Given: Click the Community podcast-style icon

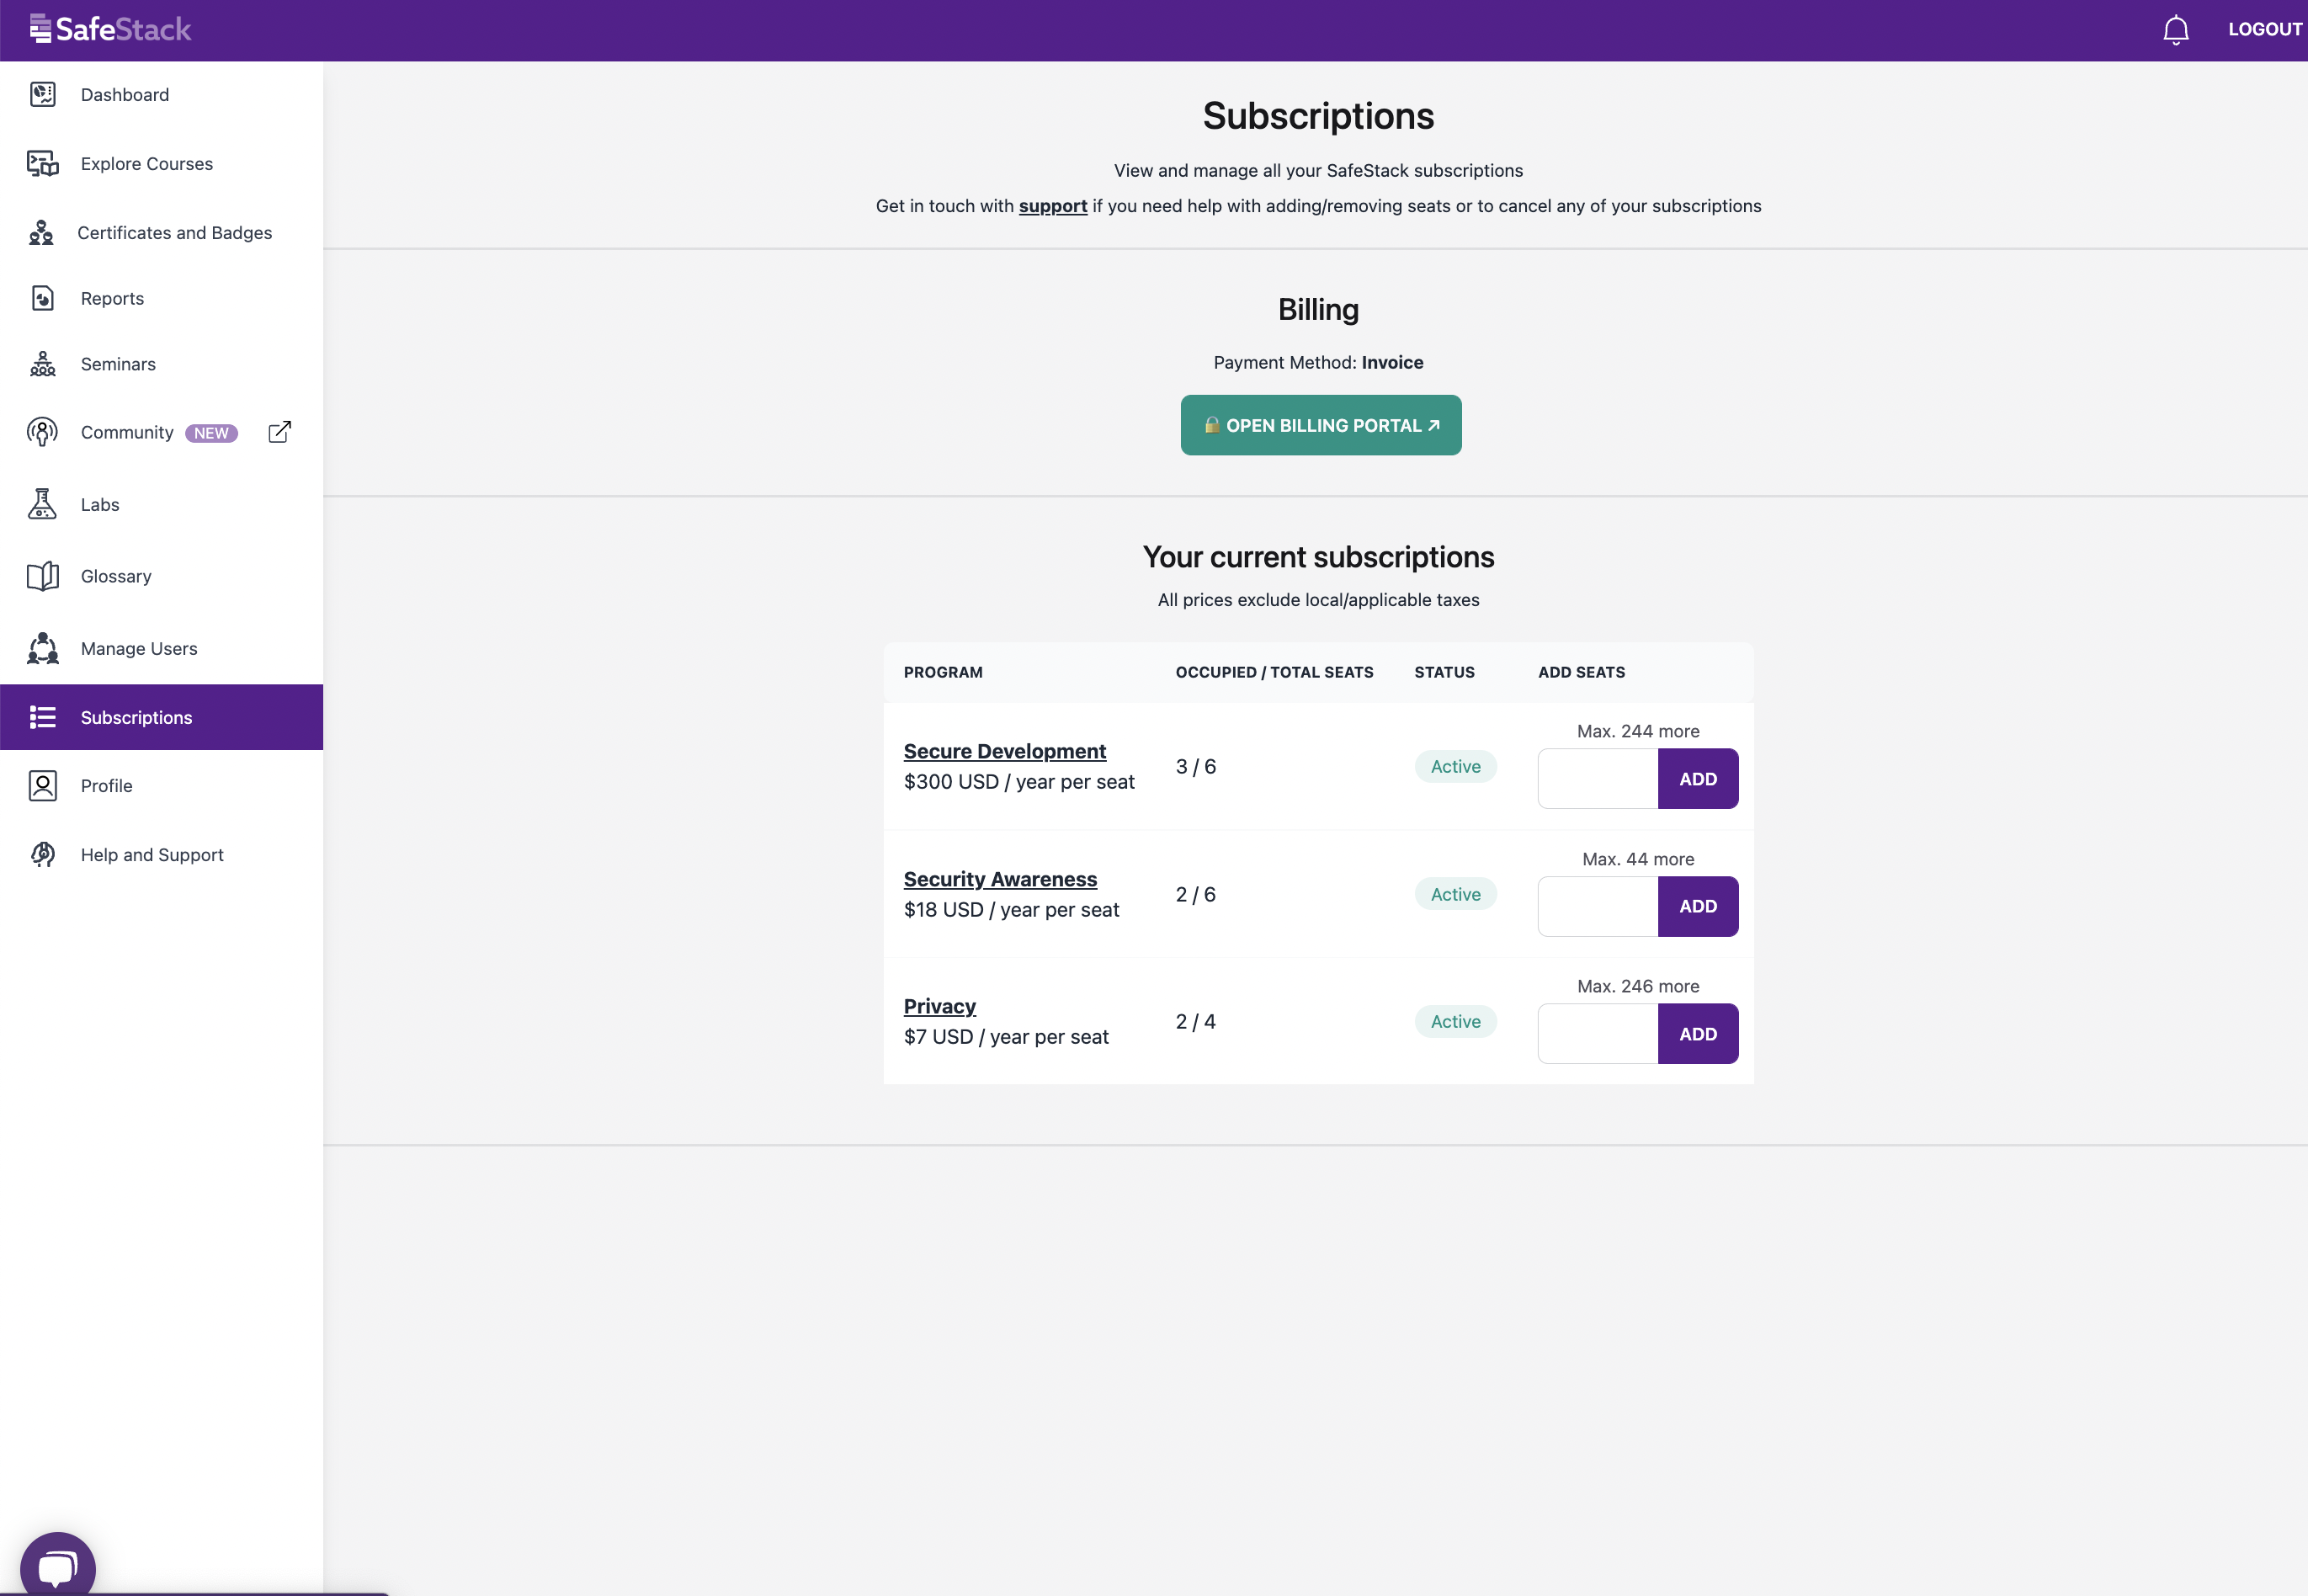Looking at the screenshot, I should [42, 432].
